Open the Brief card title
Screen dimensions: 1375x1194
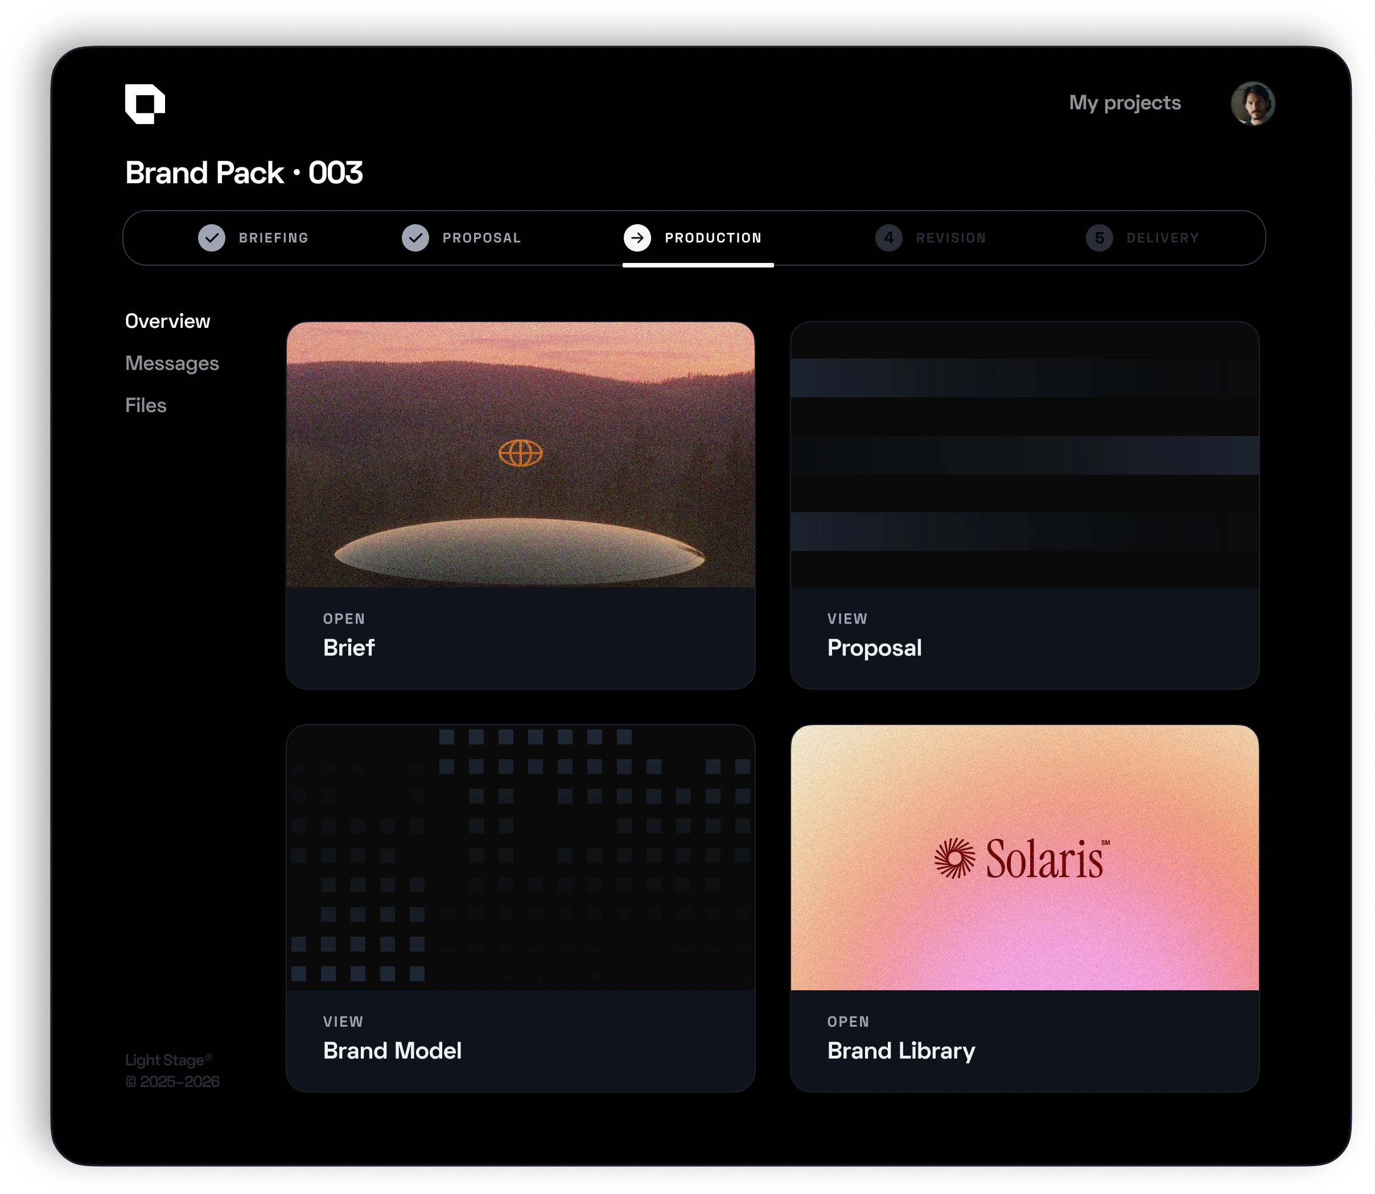point(348,648)
